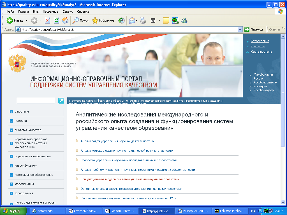
Task: Open the Сервис menu
Action: pyautogui.click(x=68, y=11)
